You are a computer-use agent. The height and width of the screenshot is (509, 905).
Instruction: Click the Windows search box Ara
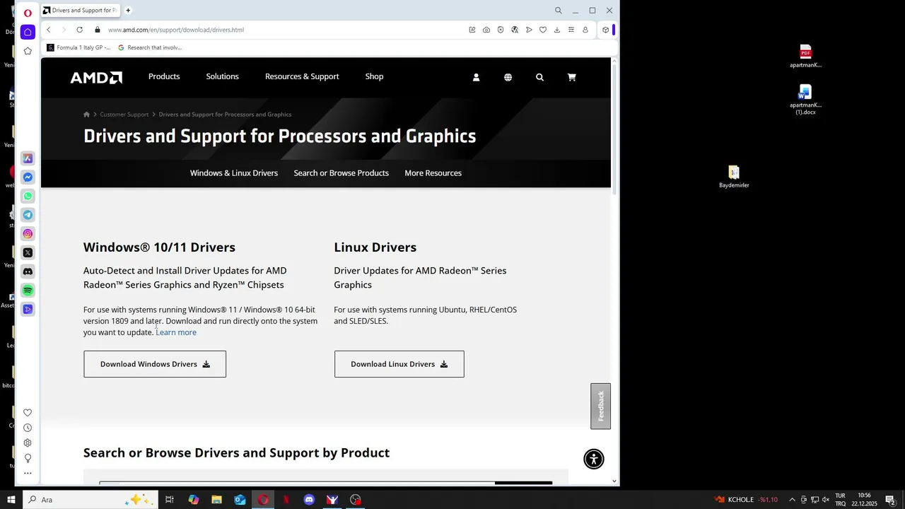click(92, 500)
